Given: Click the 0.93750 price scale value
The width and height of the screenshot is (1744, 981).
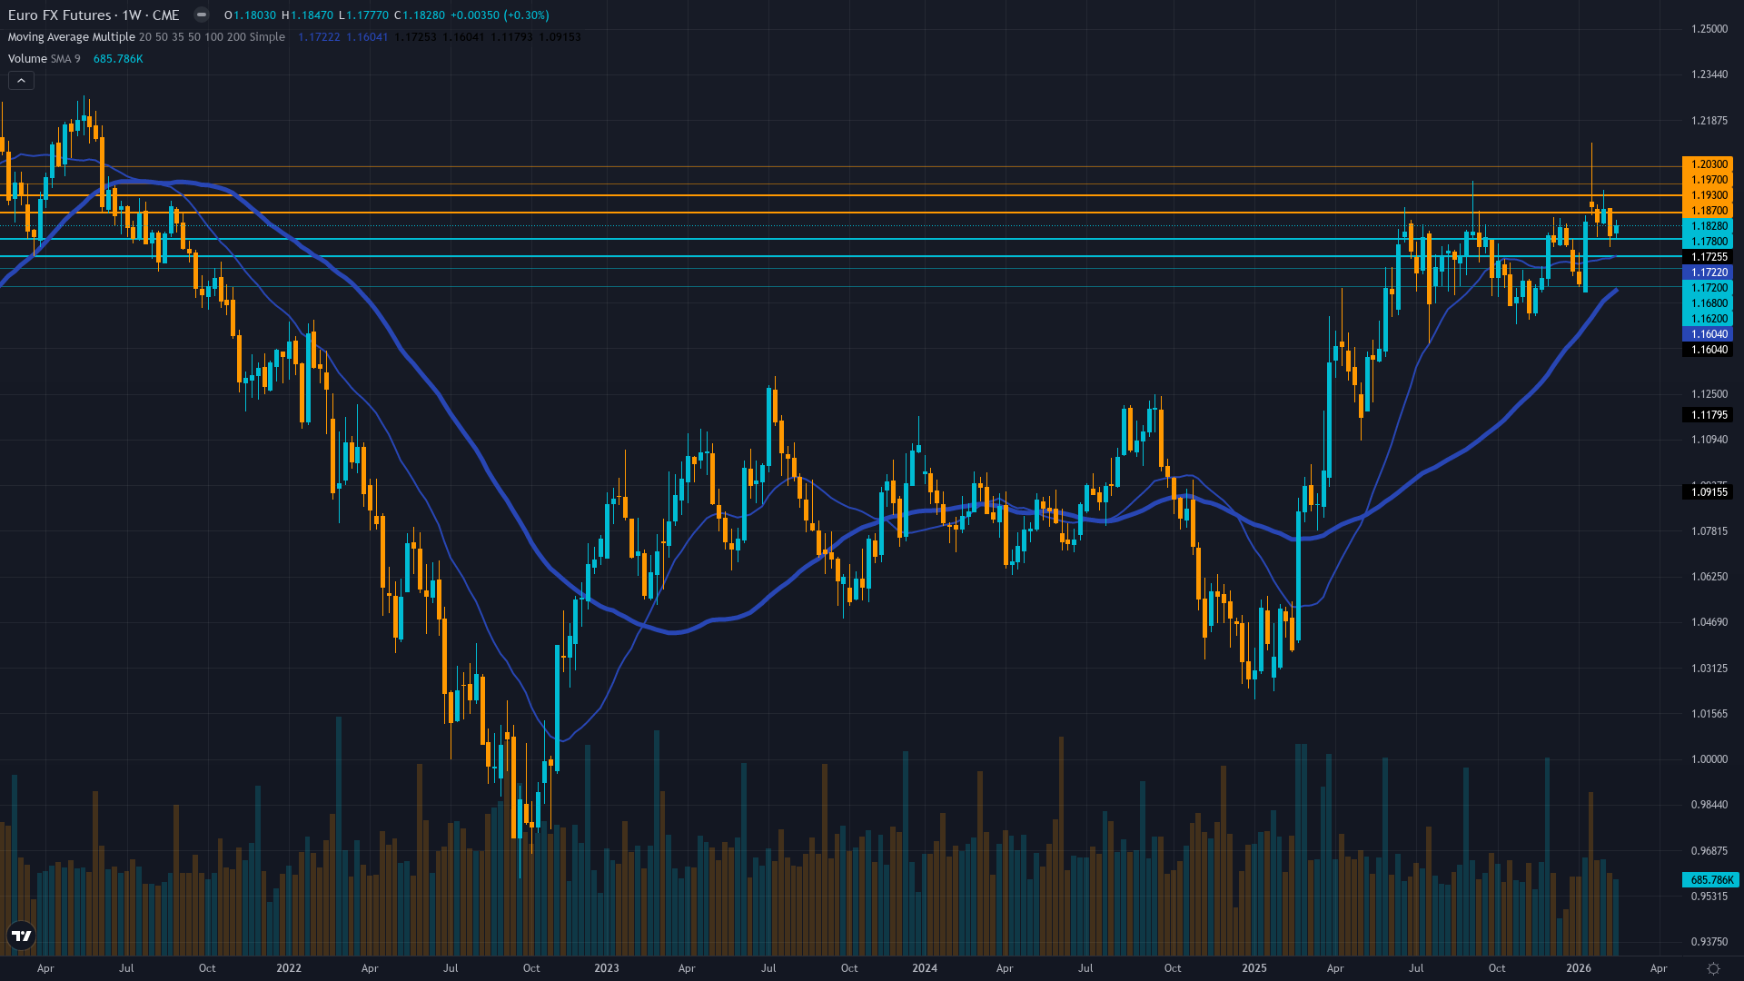Looking at the screenshot, I should pyautogui.click(x=1709, y=942).
